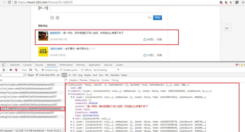
Task: Focus the comment text area
Action: (106, 9)
